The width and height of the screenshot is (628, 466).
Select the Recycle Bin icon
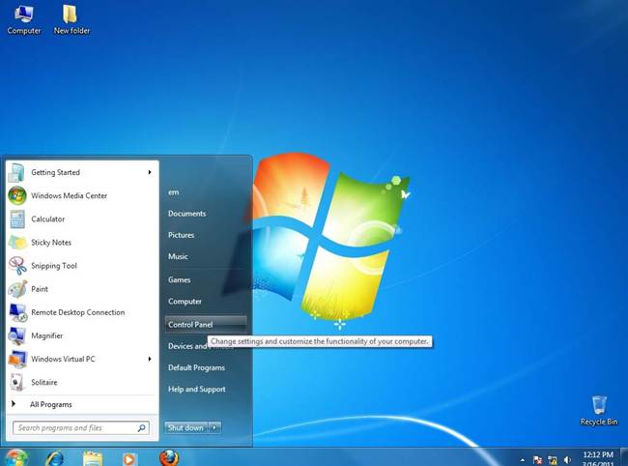599,410
